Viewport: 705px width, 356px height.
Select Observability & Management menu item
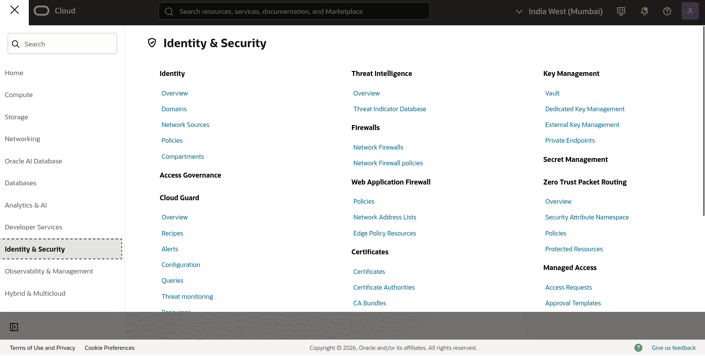[49, 271]
